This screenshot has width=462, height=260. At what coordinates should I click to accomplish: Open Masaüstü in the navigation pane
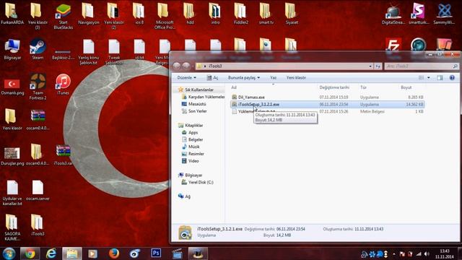click(x=193, y=104)
